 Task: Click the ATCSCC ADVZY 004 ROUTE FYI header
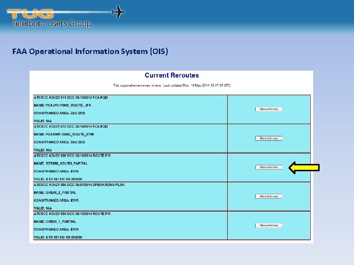tap(72, 214)
